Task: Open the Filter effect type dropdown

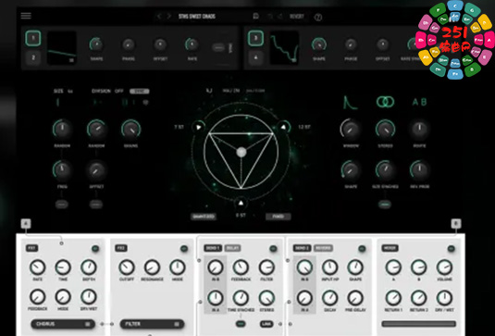Action: (152, 324)
